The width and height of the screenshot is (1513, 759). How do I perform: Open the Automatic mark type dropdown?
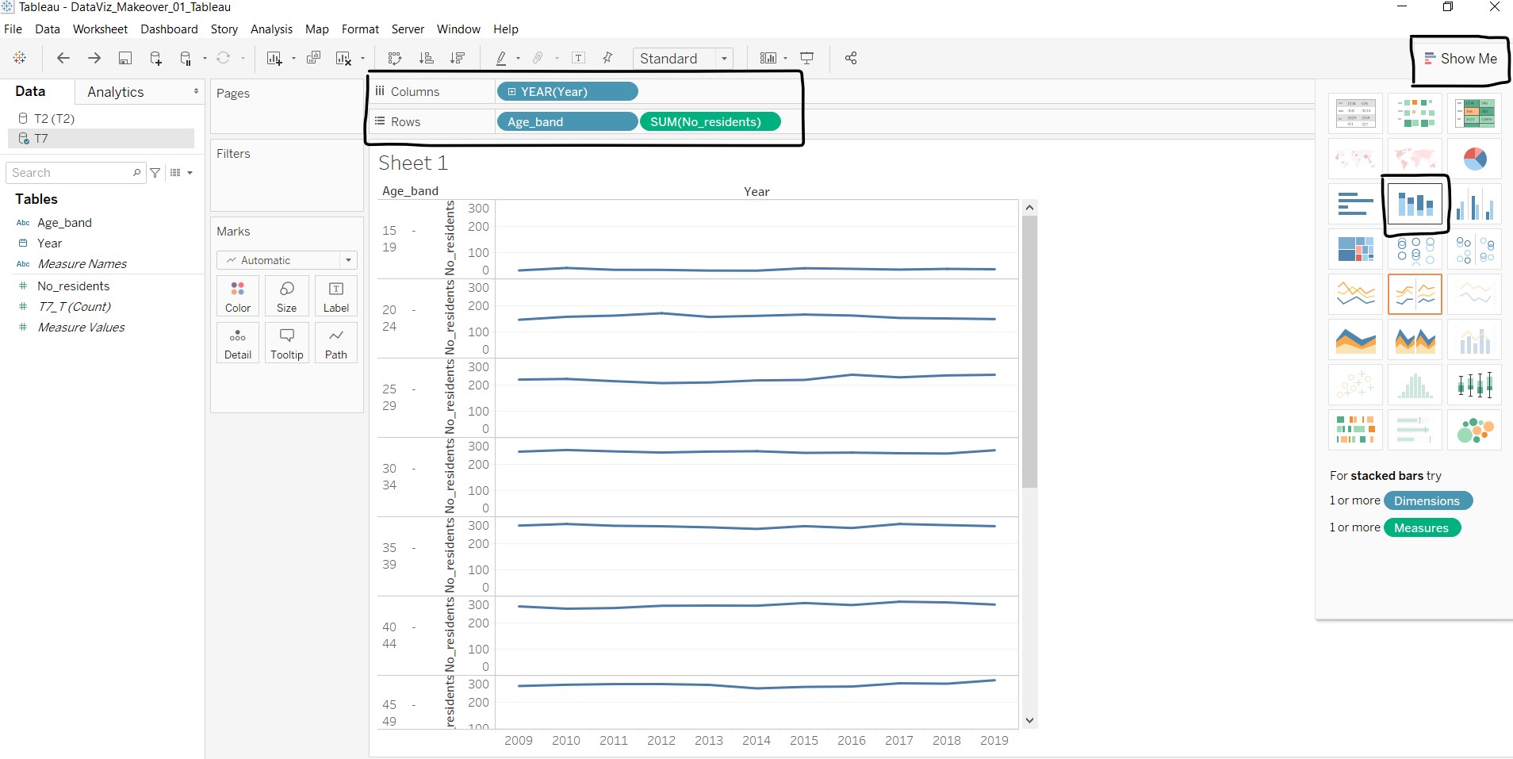(x=348, y=260)
